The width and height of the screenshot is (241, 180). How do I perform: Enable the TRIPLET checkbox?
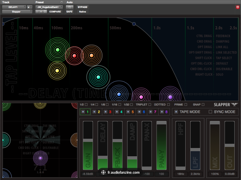tap(150, 105)
